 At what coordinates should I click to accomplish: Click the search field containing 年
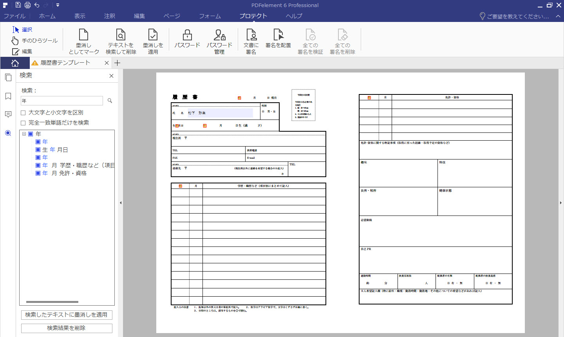pos(62,101)
